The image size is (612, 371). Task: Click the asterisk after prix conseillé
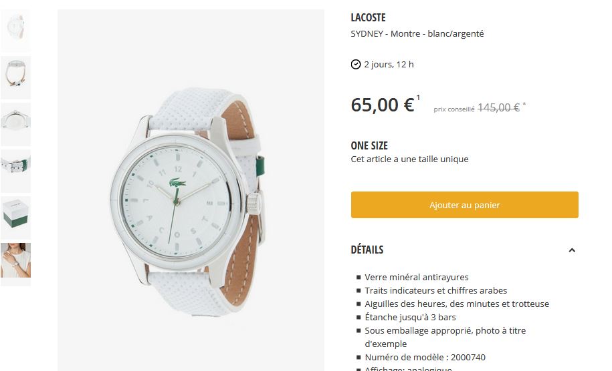click(524, 104)
